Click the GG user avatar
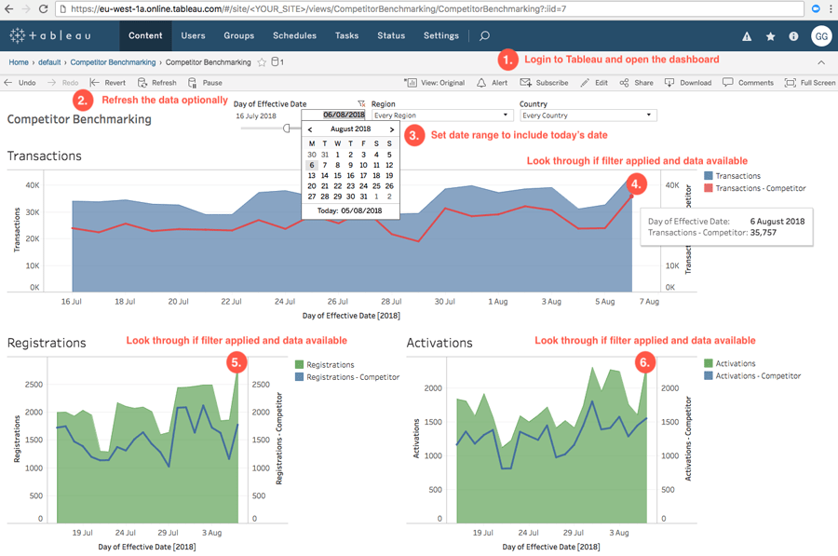This screenshot has height=556, width=838. coord(821,35)
